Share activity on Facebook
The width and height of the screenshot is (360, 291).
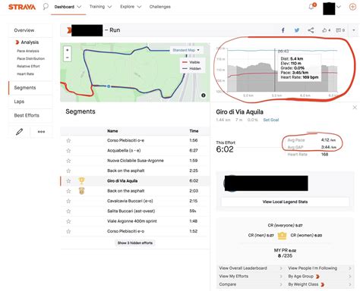pos(283,30)
